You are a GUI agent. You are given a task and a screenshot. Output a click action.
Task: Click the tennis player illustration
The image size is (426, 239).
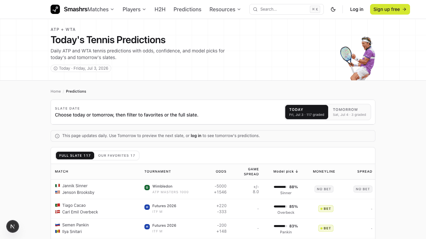pos(358,58)
